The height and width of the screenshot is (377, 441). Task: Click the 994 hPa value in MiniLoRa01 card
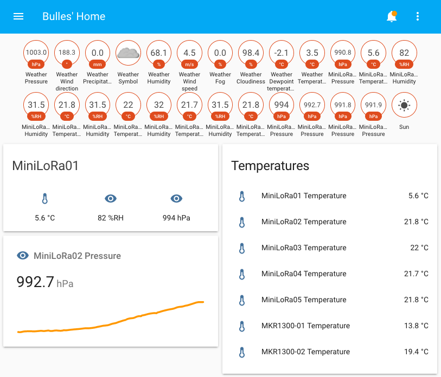click(176, 218)
